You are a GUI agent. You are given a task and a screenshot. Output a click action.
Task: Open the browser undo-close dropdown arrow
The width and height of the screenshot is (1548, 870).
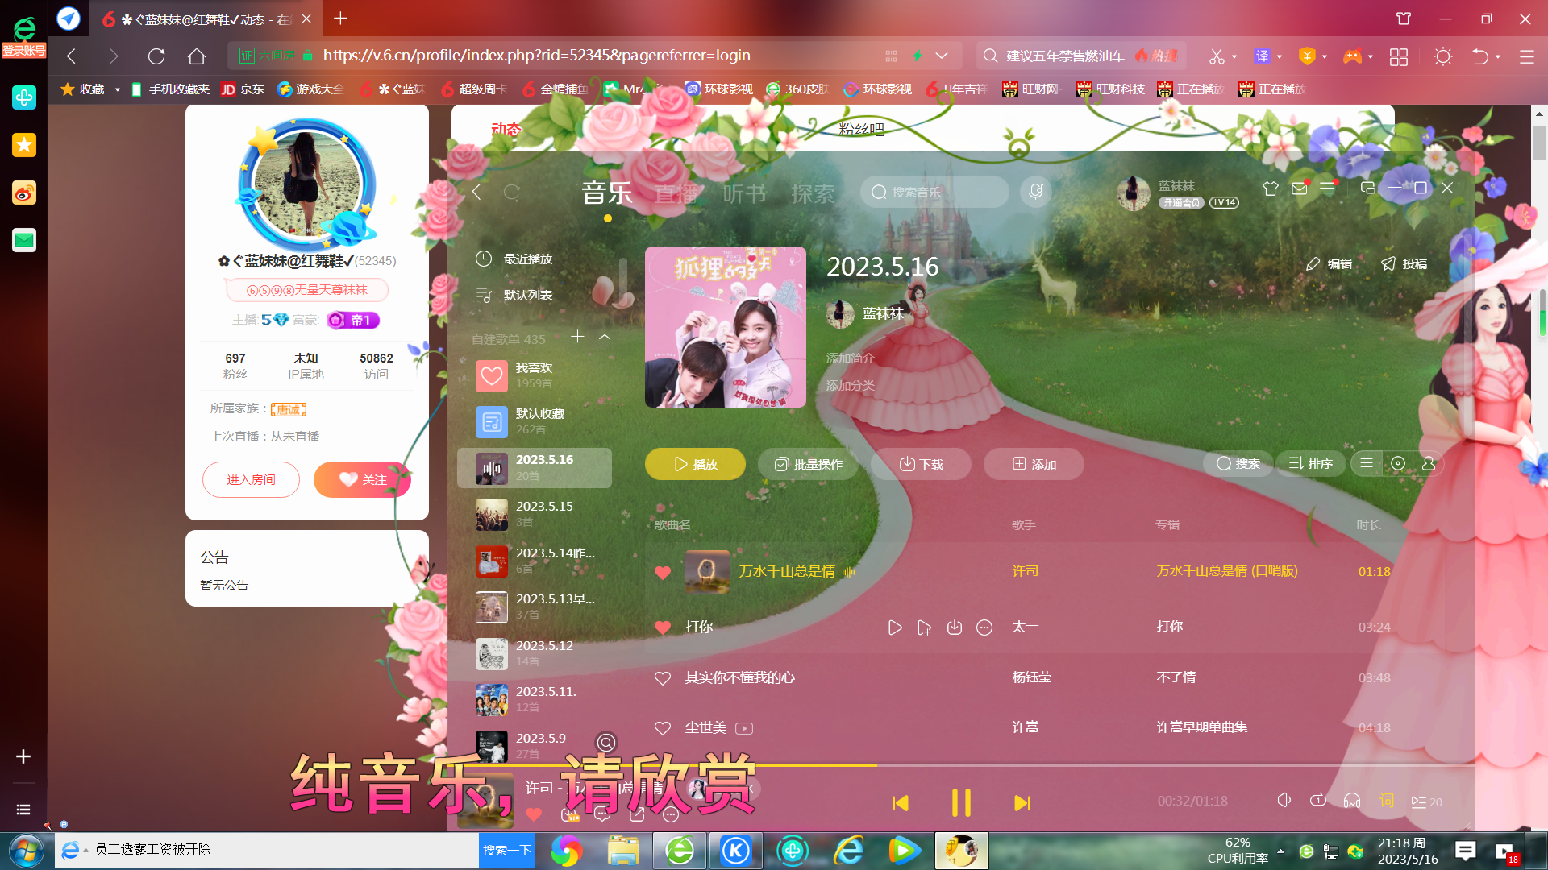1498,56
